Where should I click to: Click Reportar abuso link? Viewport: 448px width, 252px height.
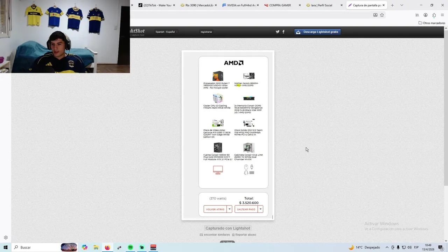tap(244, 235)
